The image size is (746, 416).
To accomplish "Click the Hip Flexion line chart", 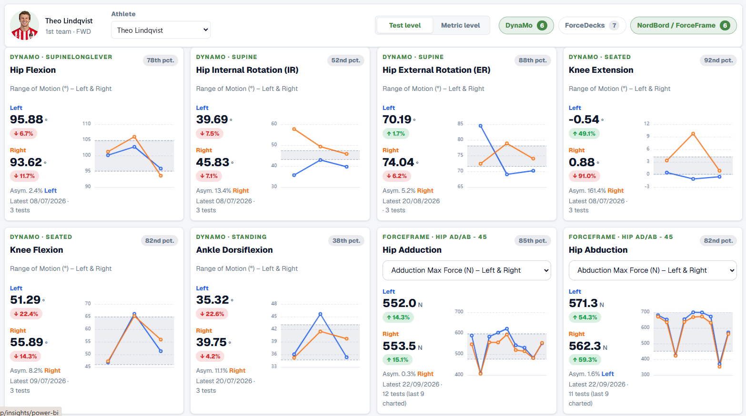I will tap(129, 155).
